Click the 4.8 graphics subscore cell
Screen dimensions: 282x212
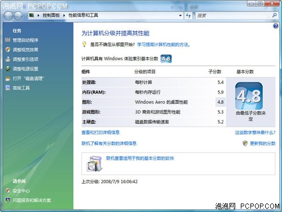click(x=221, y=102)
